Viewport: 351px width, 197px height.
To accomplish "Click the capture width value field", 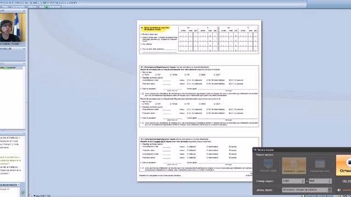I will pos(291,181).
